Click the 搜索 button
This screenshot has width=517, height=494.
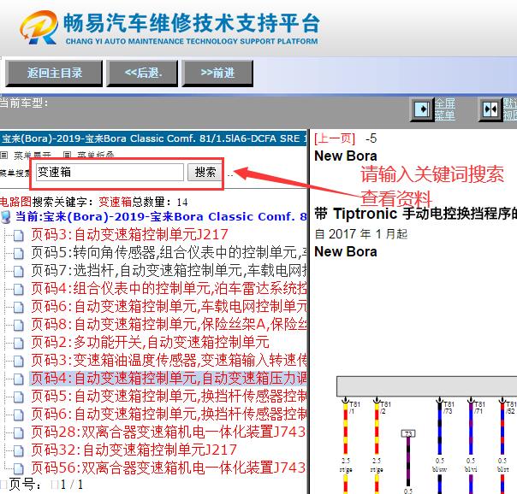click(x=205, y=172)
